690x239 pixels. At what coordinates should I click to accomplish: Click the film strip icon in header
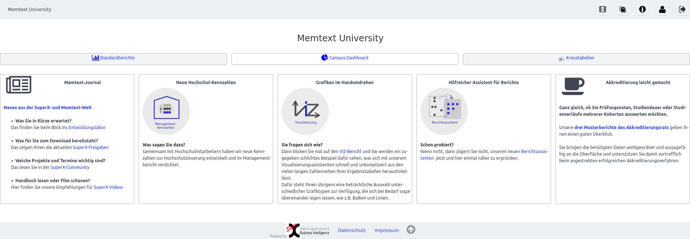pyautogui.click(x=603, y=10)
